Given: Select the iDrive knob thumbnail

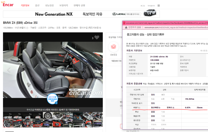Looking at the screenshot, I should tap(58, 123).
